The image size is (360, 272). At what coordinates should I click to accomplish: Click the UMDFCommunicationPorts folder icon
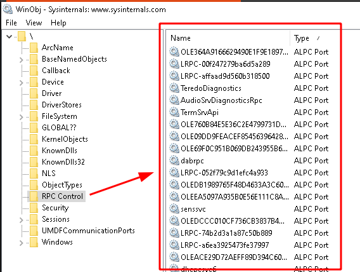pos(34,231)
